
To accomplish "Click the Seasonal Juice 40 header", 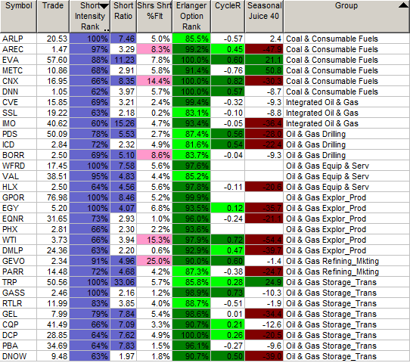I will coord(264,16).
